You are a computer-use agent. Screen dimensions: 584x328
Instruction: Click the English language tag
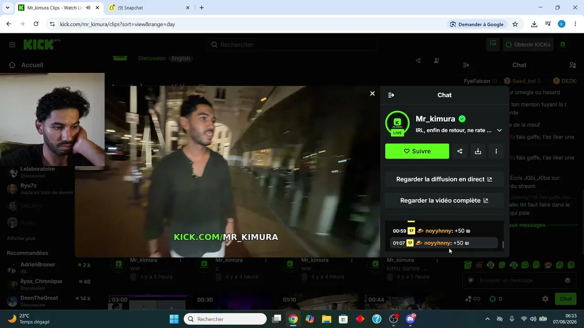pos(181,58)
